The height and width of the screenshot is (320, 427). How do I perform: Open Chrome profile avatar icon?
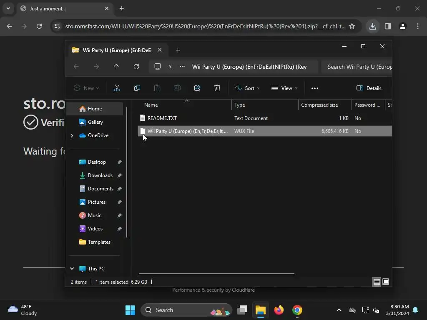(x=403, y=26)
